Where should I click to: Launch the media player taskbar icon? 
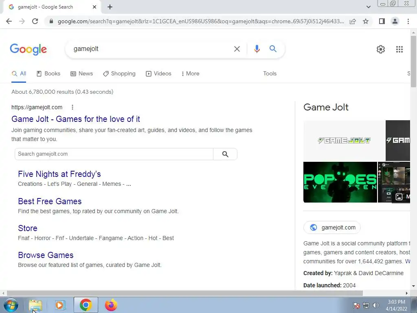pos(60,305)
